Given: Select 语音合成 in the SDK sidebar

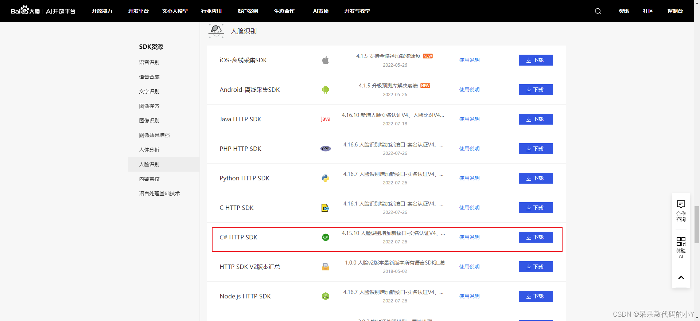Looking at the screenshot, I should click(149, 77).
